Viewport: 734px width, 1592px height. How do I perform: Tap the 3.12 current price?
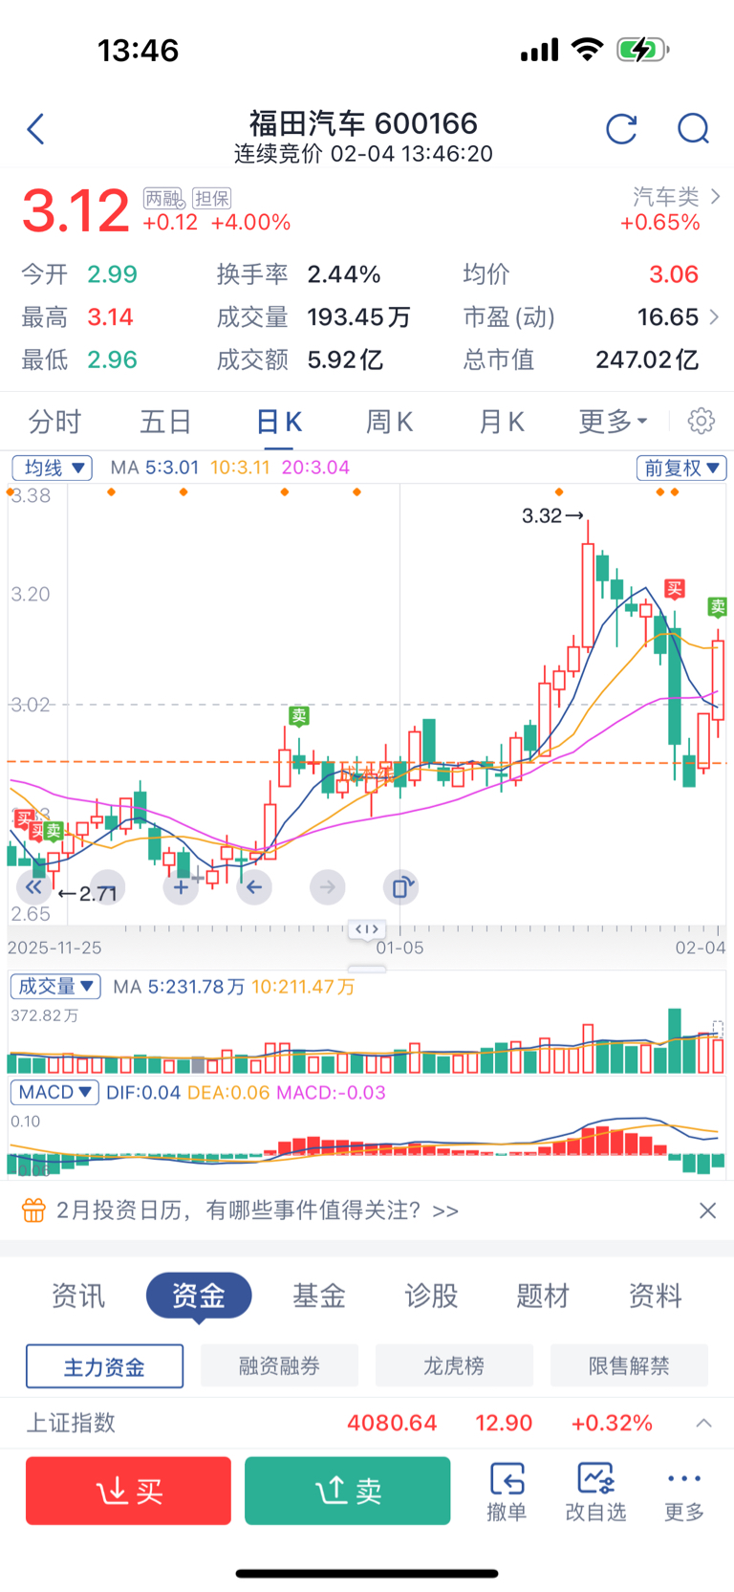[x=76, y=211]
